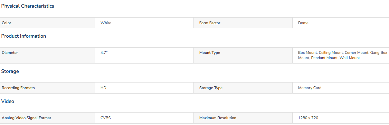Select the HD recording format value
Screen dimensions: 389x125
103,88
